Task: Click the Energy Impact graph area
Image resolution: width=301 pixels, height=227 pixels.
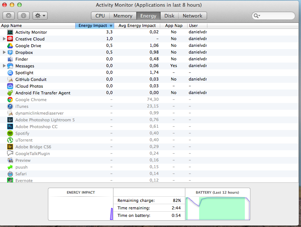Action: [80, 208]
